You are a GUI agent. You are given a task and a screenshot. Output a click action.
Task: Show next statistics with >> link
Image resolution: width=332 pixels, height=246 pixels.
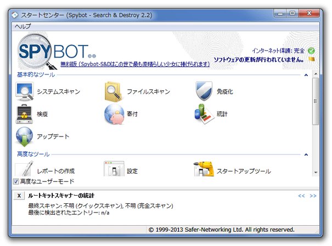(x=313, y=196)
